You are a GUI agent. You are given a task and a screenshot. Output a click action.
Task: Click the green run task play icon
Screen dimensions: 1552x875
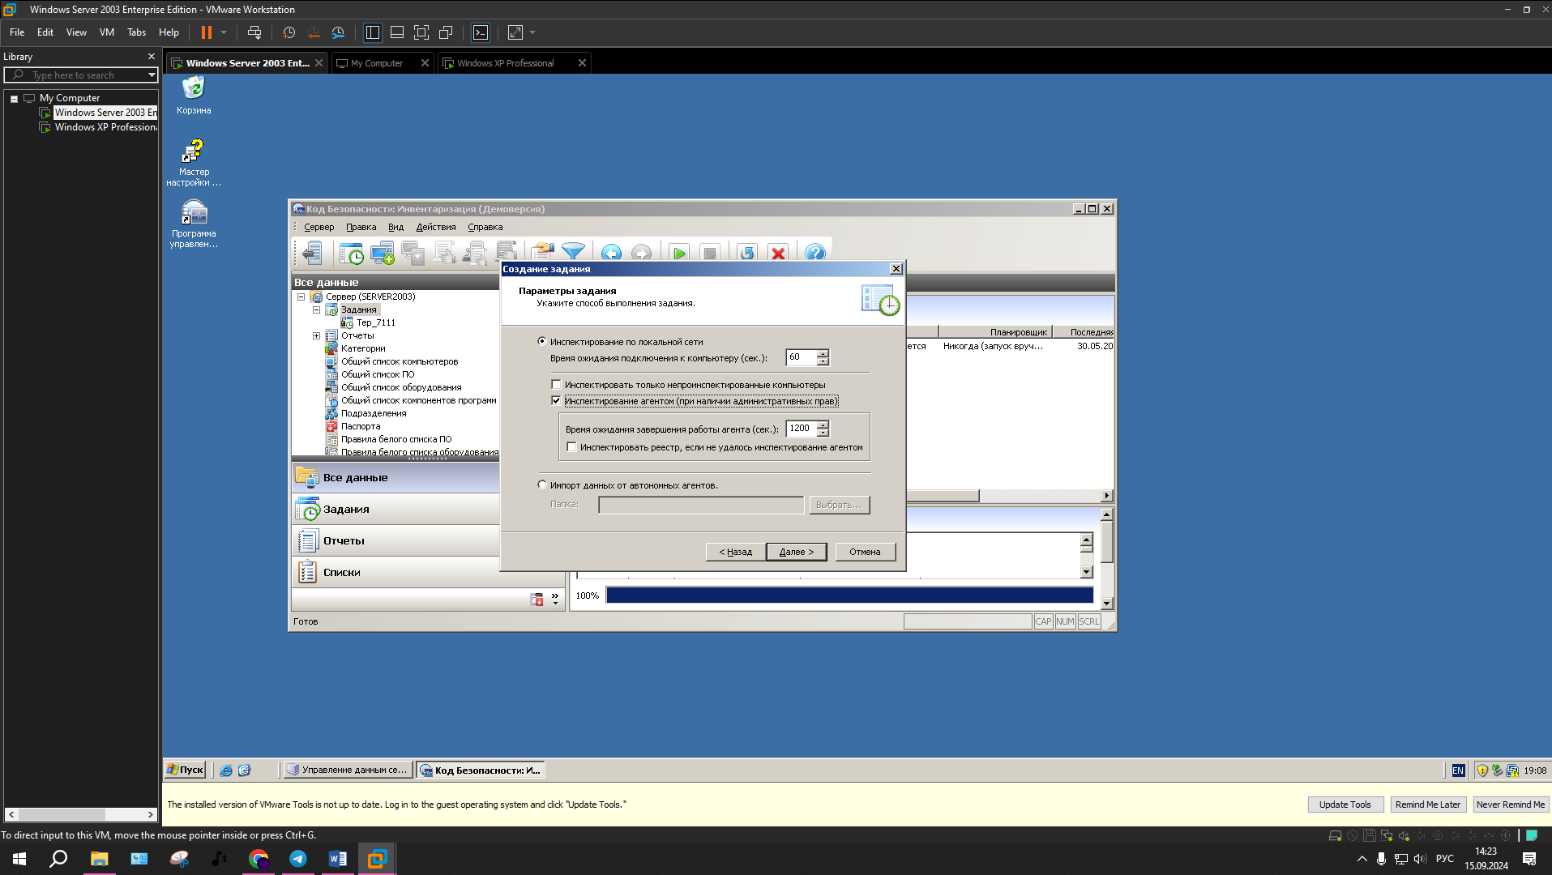click(679, 254)
